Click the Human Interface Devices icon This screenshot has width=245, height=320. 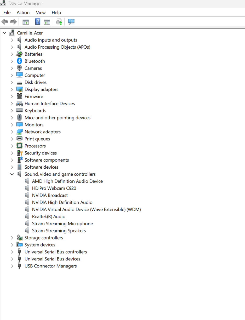click(x=19, y=104)
